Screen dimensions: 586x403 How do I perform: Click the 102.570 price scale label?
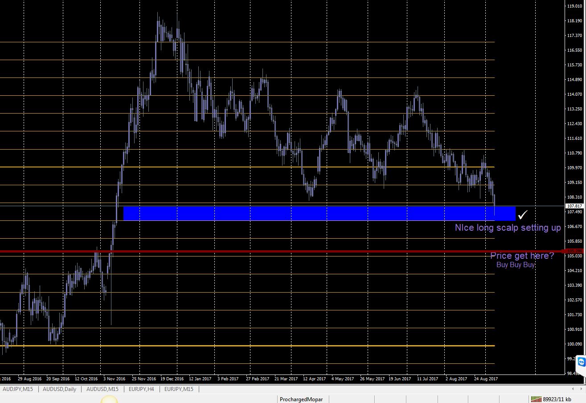click(575, 300)
